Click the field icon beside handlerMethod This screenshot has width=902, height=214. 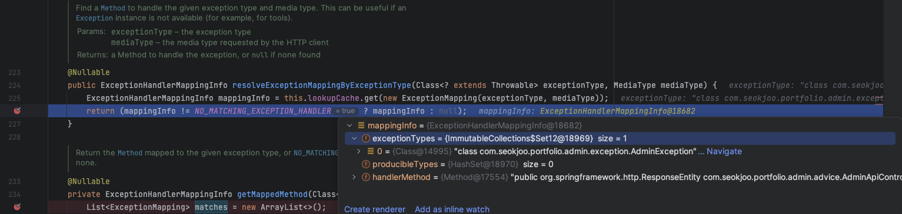coord(365,176)
